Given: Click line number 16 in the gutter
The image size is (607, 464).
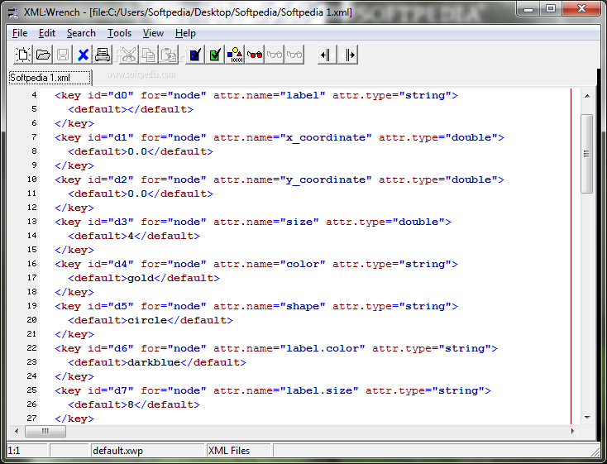Looking at the screenshot, I should [32, 264].
